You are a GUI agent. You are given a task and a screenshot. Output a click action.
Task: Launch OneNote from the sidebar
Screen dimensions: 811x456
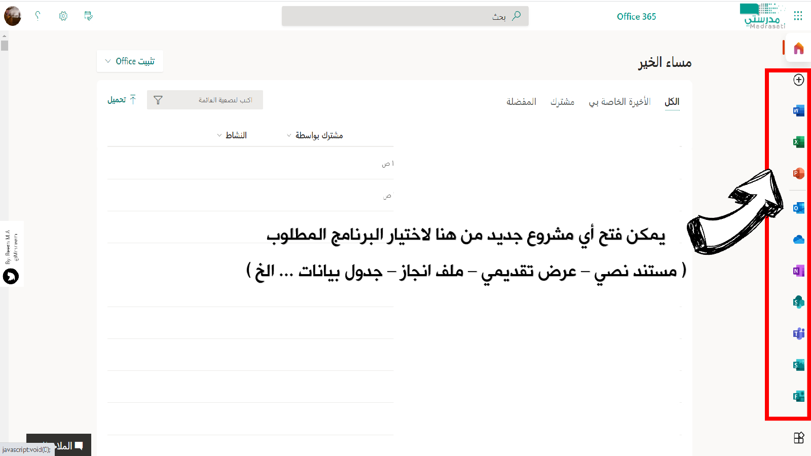coord(798,271)
